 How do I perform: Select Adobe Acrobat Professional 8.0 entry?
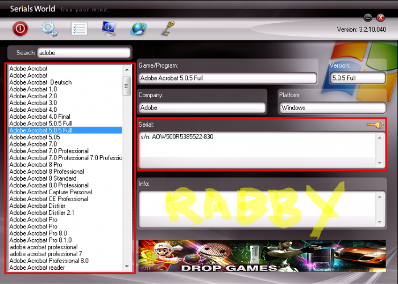65,261
